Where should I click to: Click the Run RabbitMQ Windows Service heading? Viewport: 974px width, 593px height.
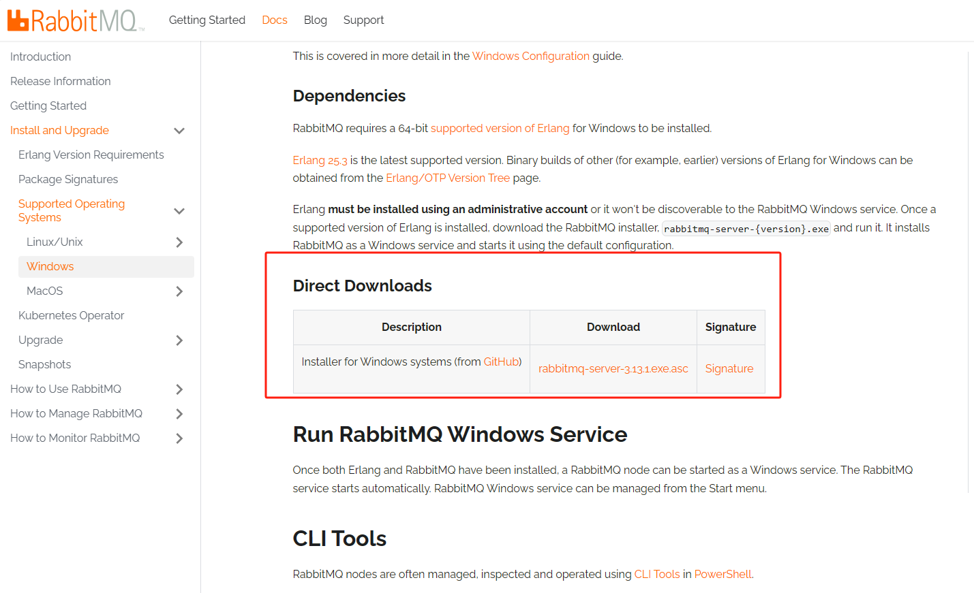(x=460, y=434)
